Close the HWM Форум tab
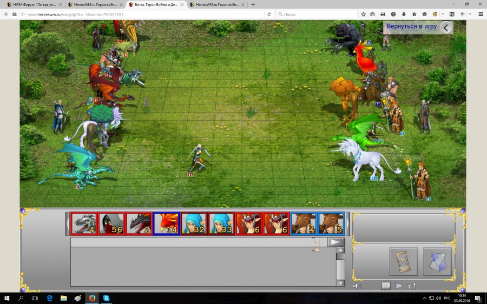Screen dimensions: 487x304 (60, 5)
